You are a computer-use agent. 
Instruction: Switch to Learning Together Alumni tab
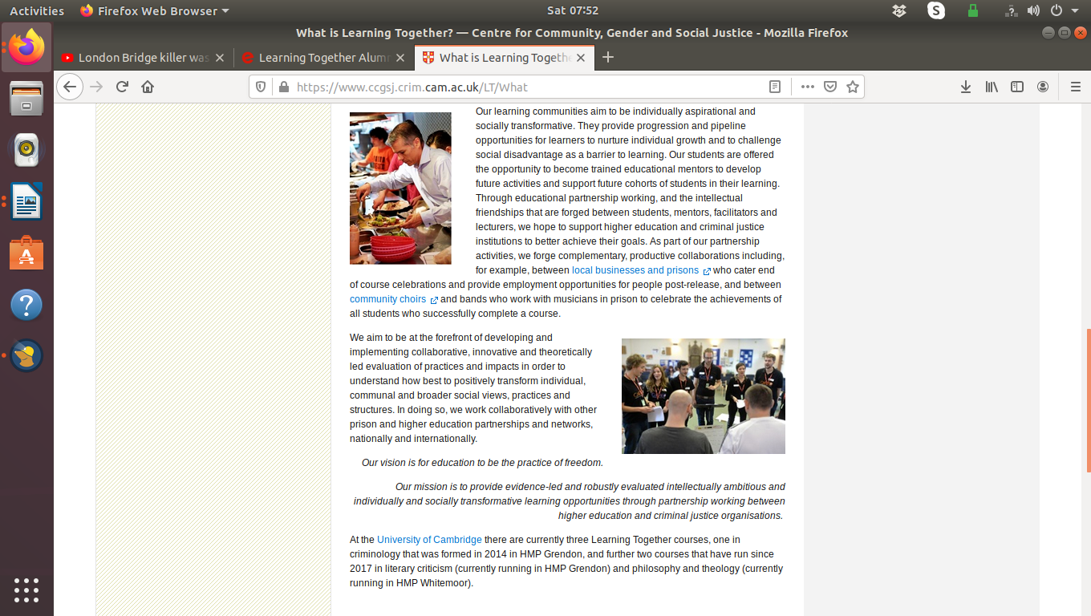[323, 58]
